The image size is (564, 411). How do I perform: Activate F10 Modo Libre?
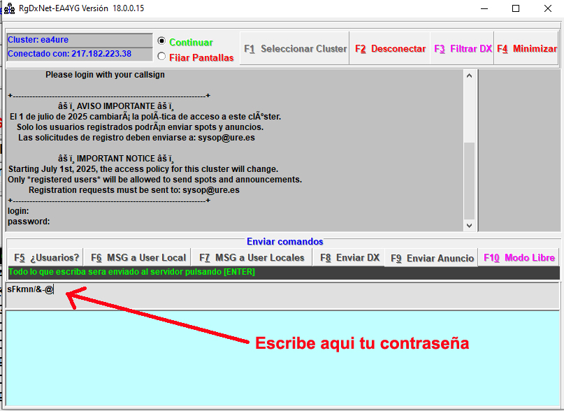pos(519,257)
